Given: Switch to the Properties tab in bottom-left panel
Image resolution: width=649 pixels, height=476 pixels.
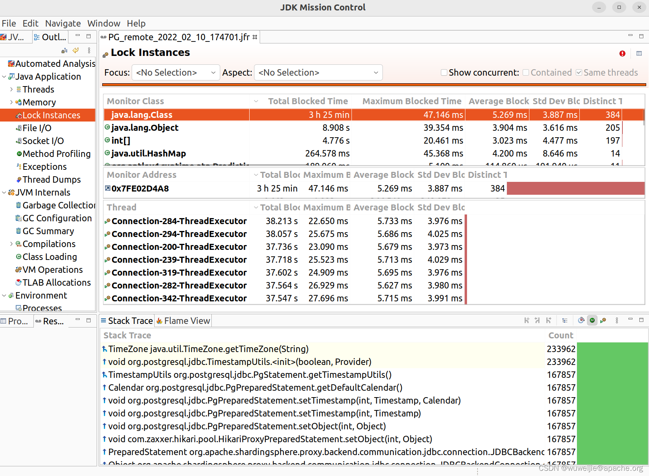Looking at the screenshot, I should pos(15,321).
